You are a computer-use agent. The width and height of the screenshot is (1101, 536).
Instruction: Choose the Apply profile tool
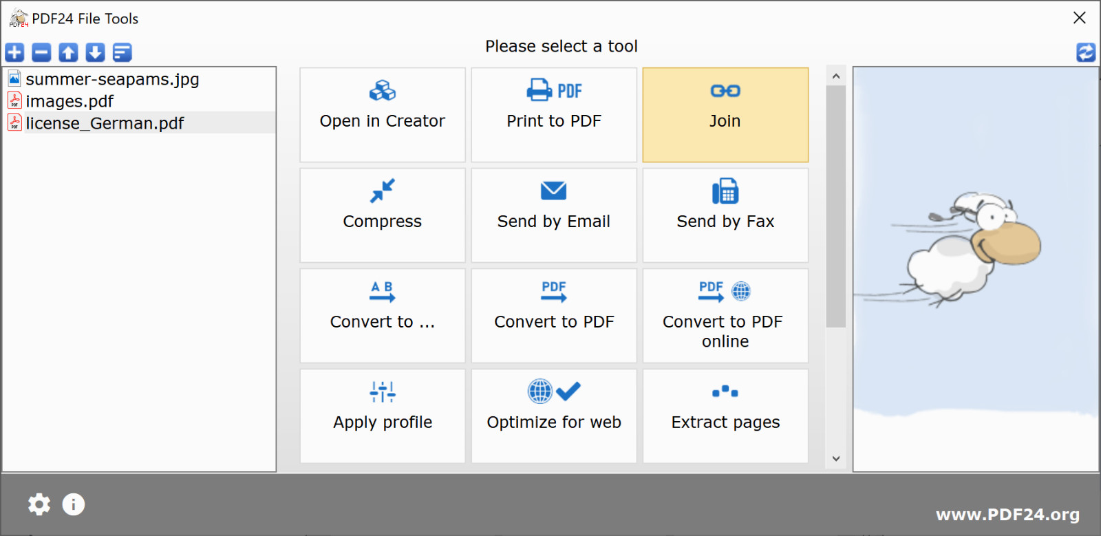click(x=383, y=416)
